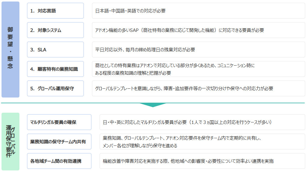Select the green グローバル運用保守要件 side panel
This screenshot has height=171, width=307.
(10, 142)
